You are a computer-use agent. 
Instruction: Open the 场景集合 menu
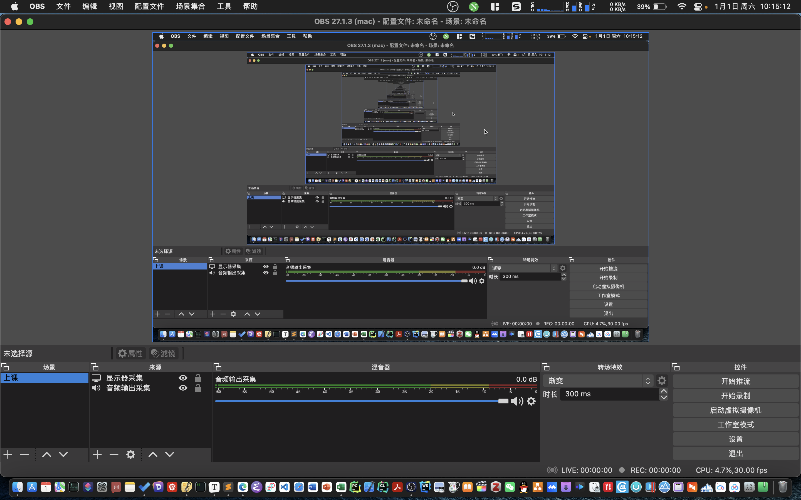click(x=190, y=6)
